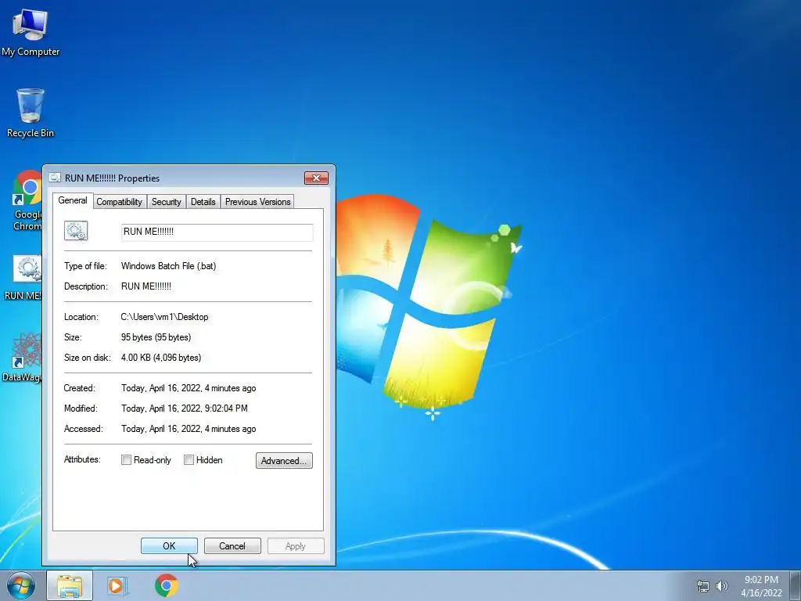
Task: Click the size value 95 bytes (95 bytes)
Action: click(x=156, y=337)
